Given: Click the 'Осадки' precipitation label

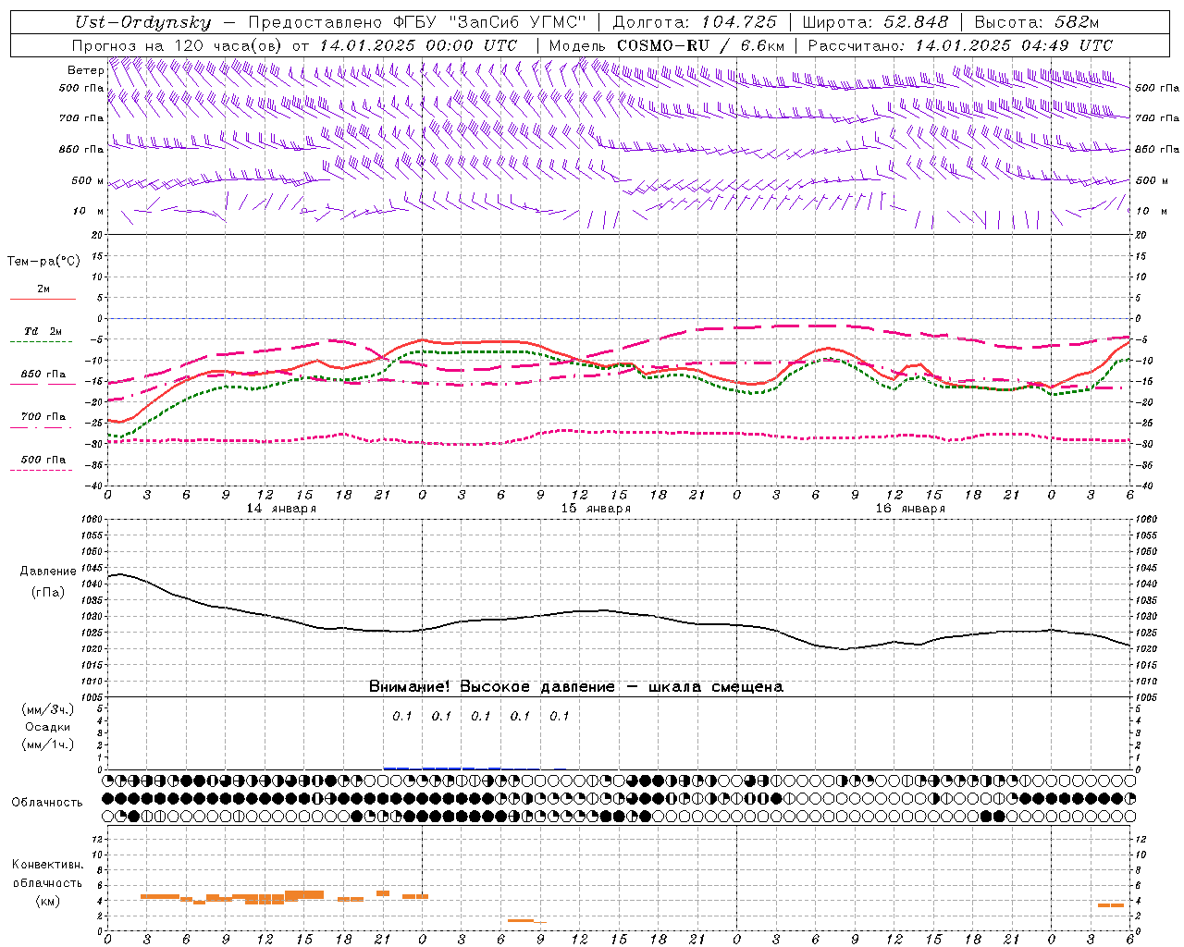Looking at the screenshot, I should coord(48,727).
